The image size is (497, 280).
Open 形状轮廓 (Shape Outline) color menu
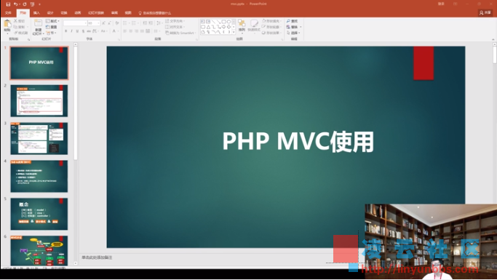click(x=271, y=27)
